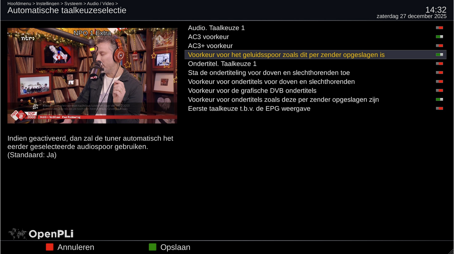The width and height of the screenshot is (454, 254).
Task: Disable the highlighted geluidsspoor per zender switch
Action: point(439,55)
